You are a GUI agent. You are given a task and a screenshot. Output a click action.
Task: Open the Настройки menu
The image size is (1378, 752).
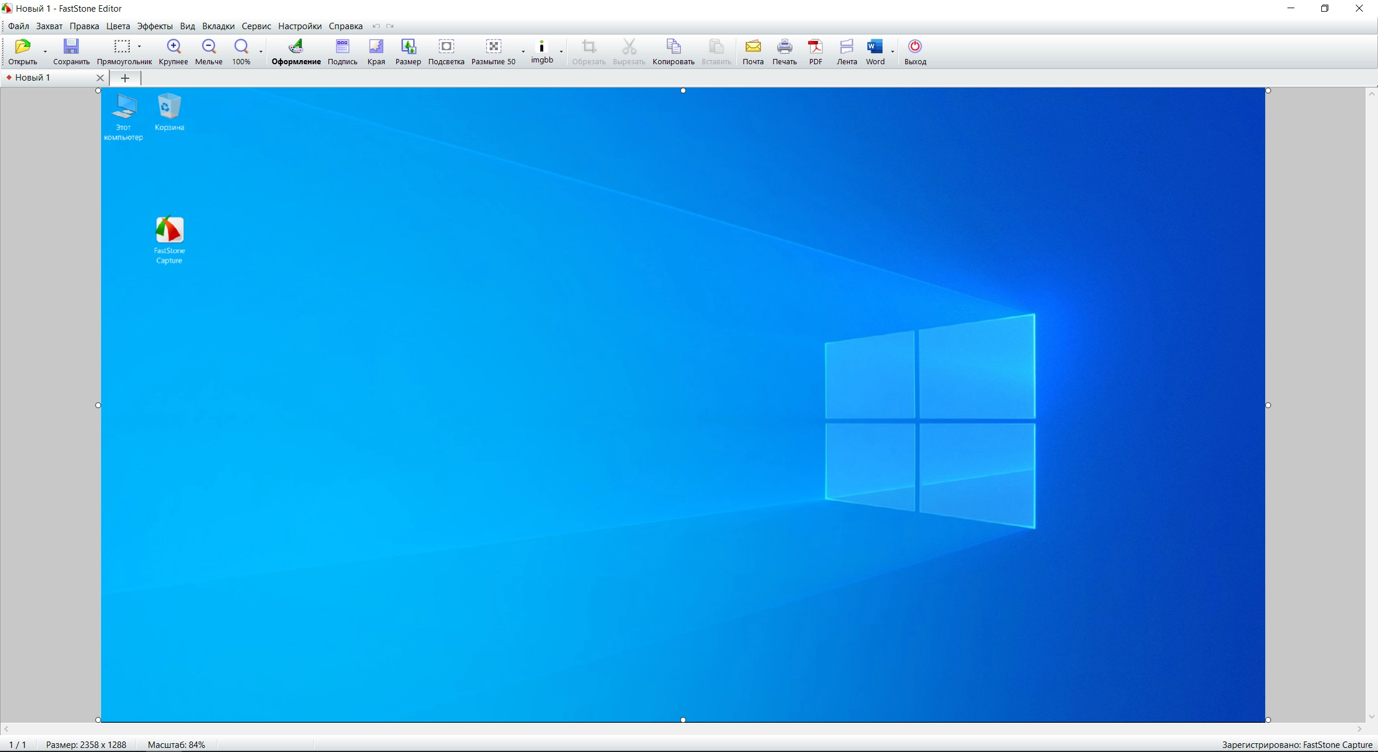tap(300, 26)
